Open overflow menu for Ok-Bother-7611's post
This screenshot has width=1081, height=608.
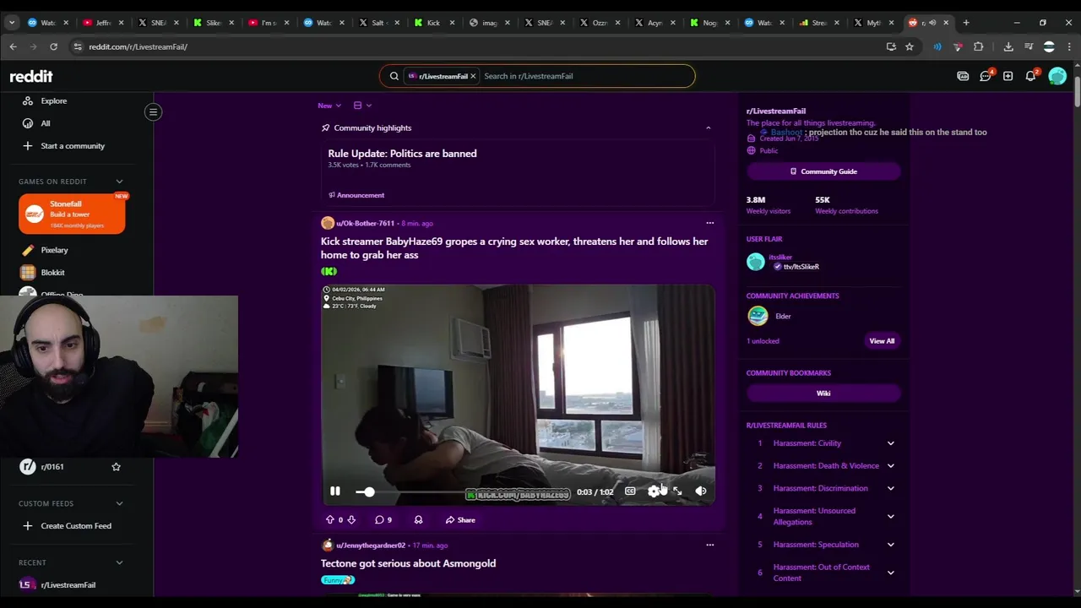coord(709,223)
